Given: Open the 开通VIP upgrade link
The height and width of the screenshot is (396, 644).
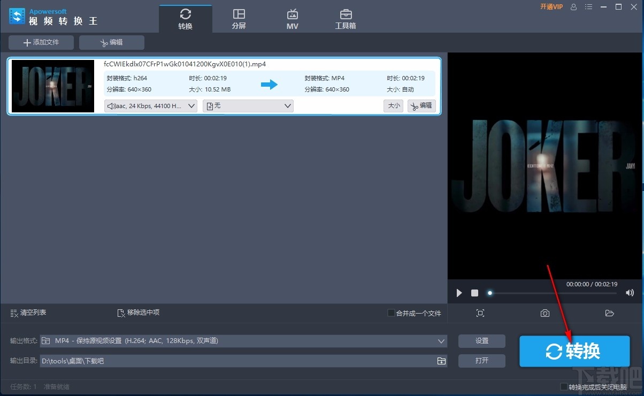Looking at the screenshot, I should (x=551, y=6).
